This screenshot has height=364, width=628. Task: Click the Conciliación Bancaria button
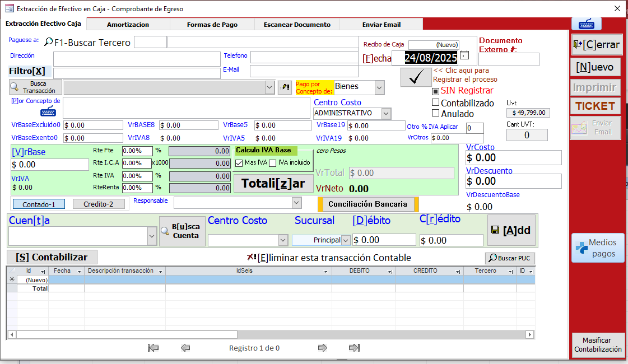(368, 204)
